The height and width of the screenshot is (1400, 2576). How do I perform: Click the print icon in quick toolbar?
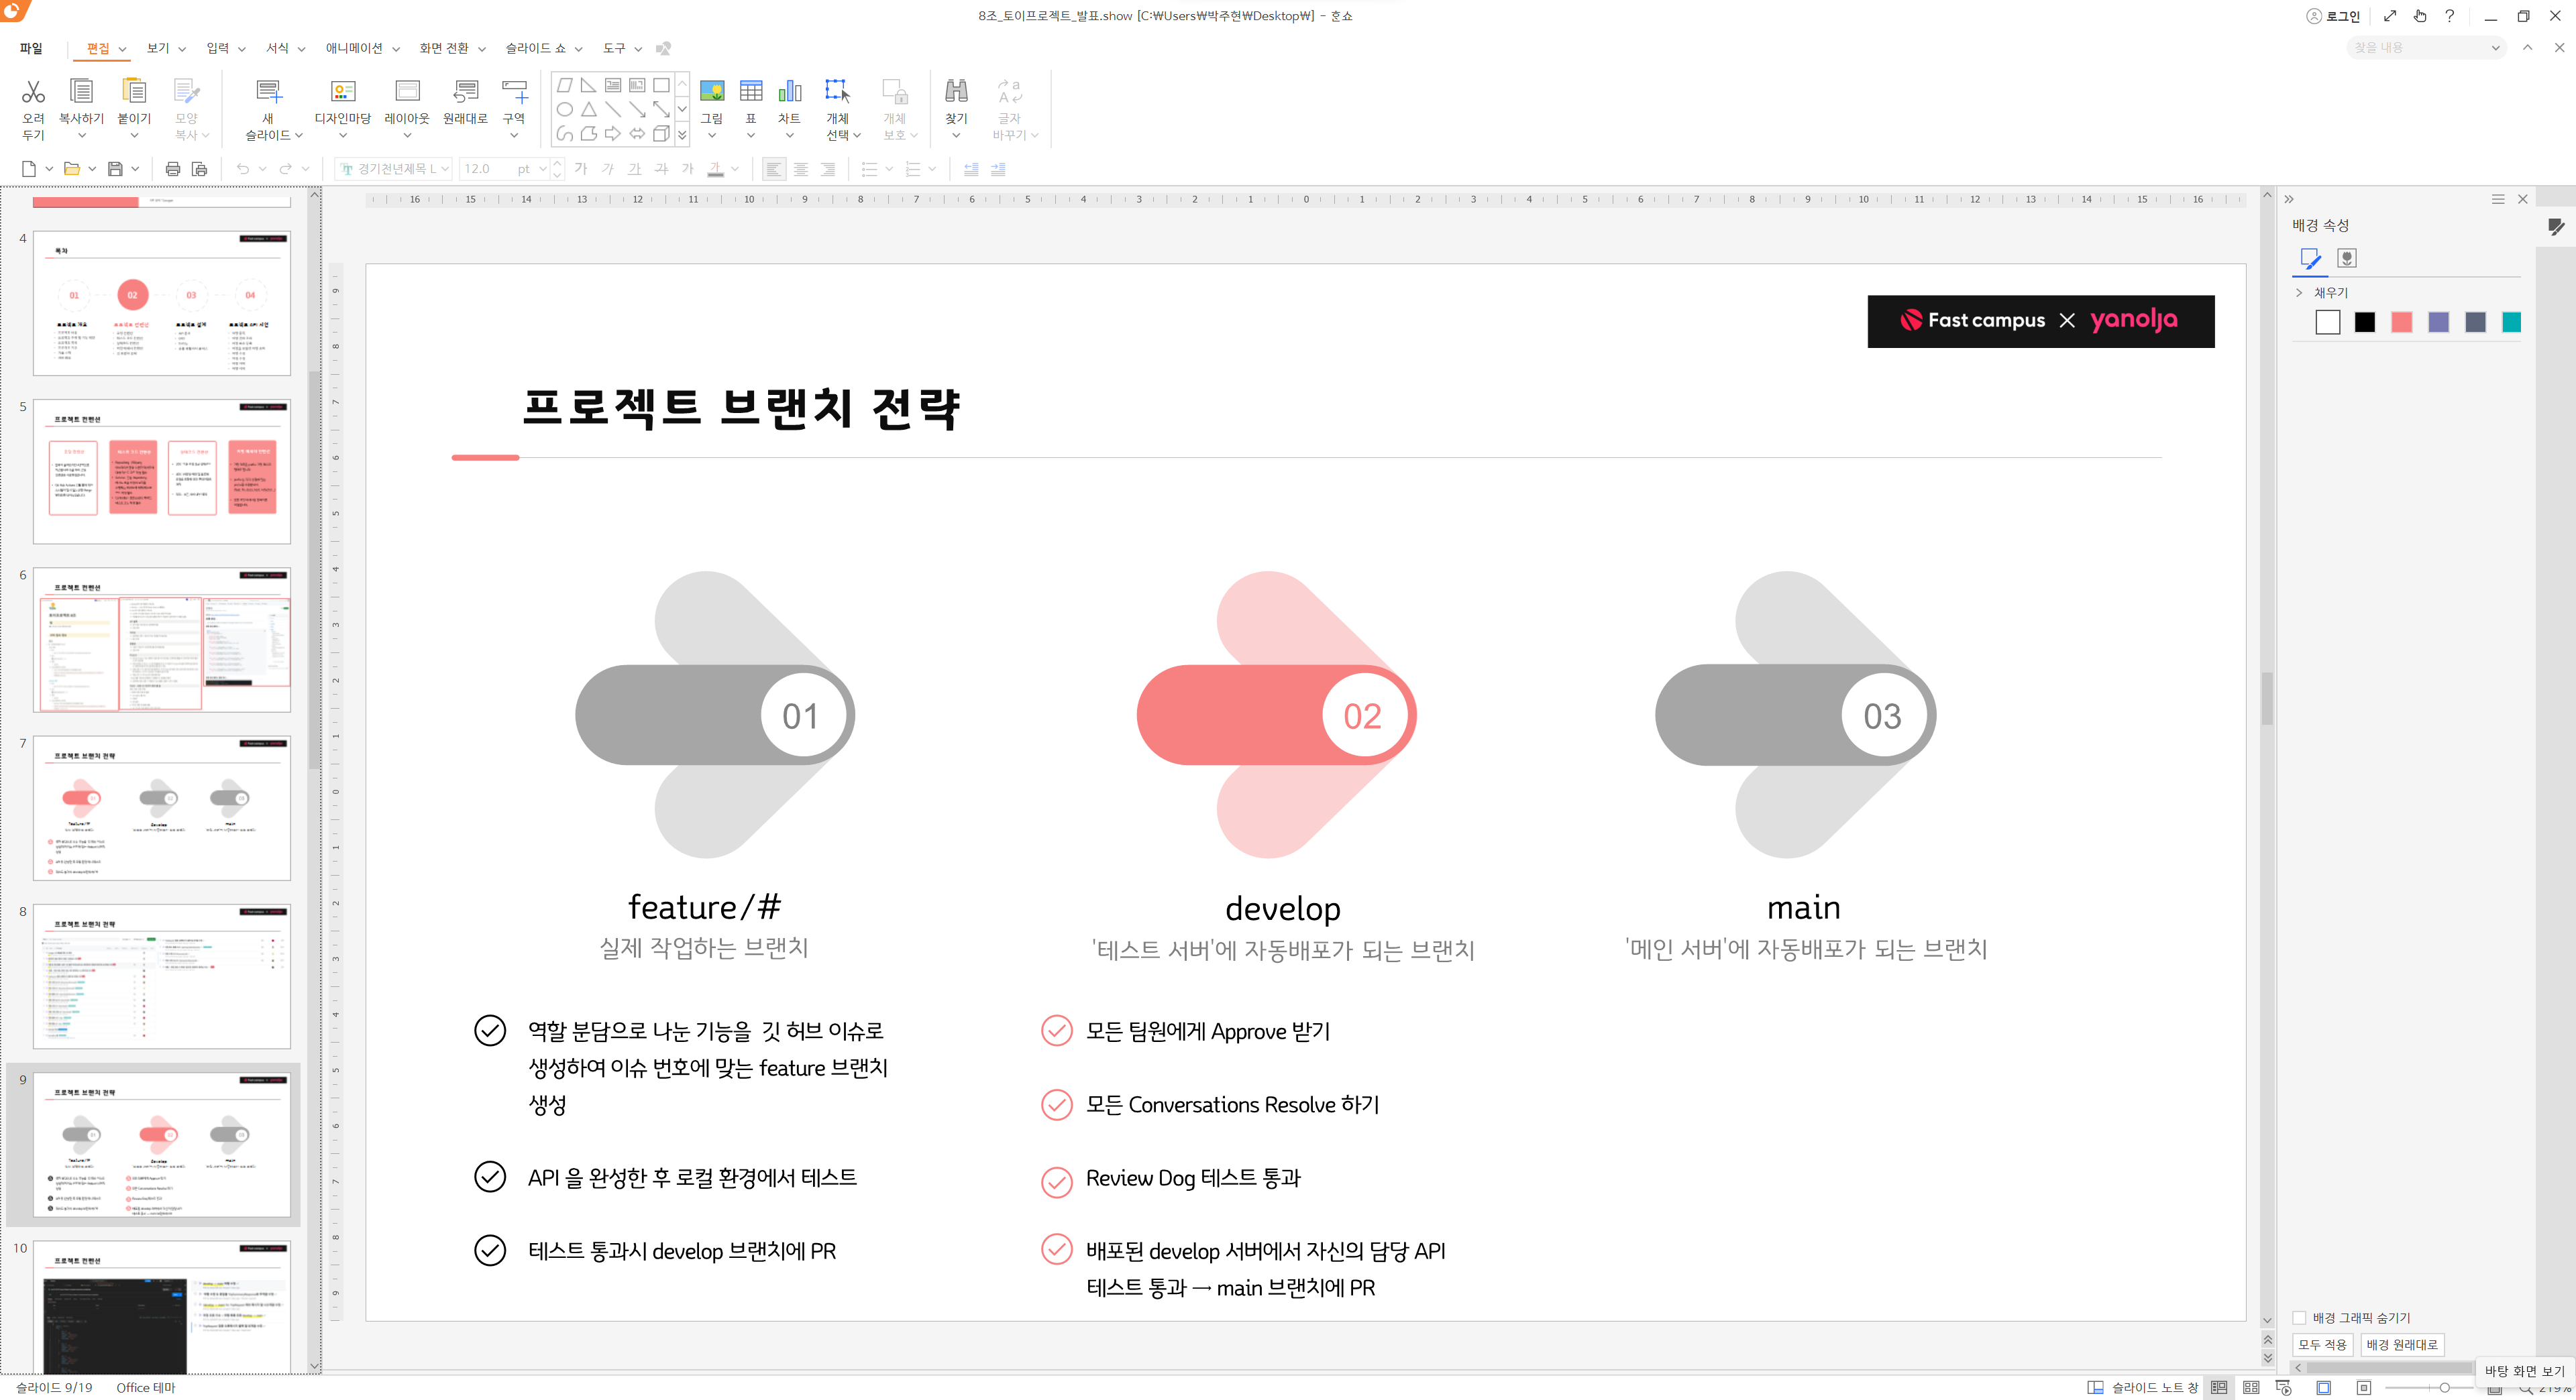pos(172,169)
